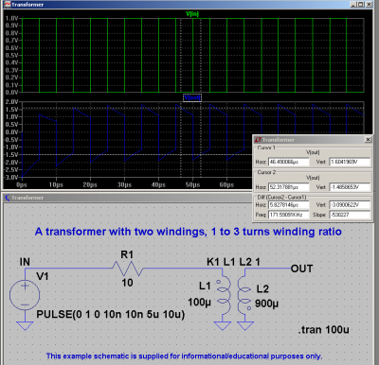Click the '1.0V' top axis label of V(in)
The width and height of the screenshot is (379, 365).
11,18
